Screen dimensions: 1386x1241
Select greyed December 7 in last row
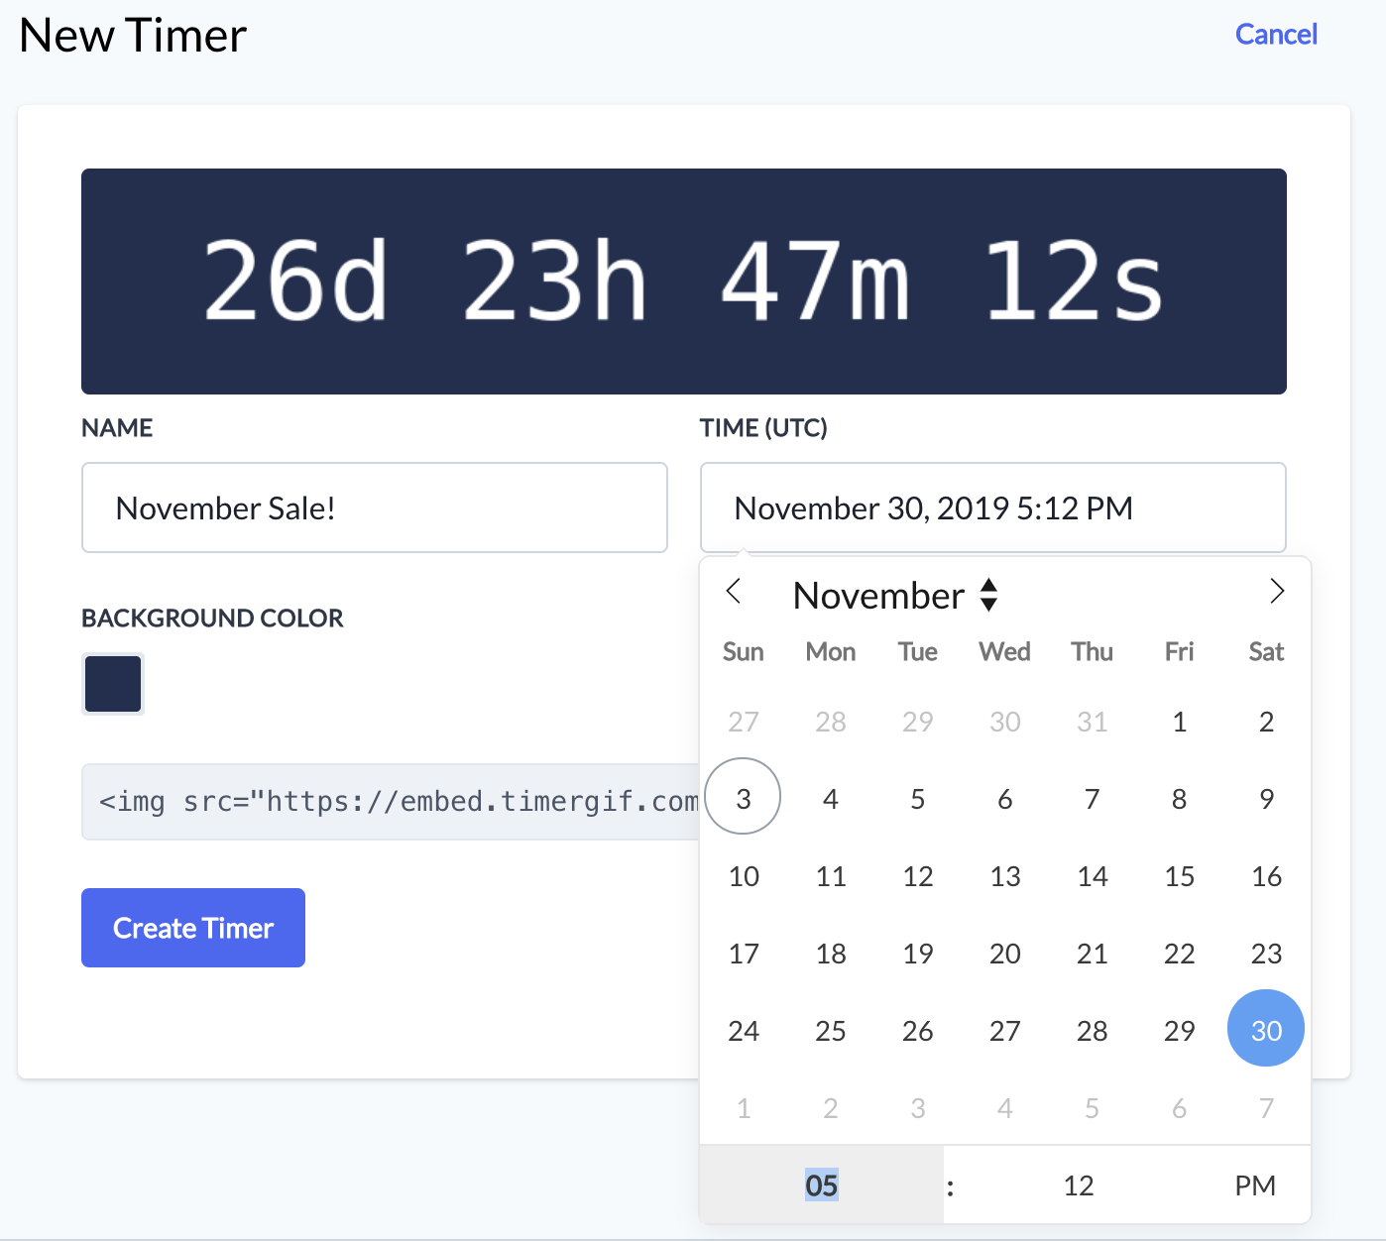[x=1266, y=1107]
